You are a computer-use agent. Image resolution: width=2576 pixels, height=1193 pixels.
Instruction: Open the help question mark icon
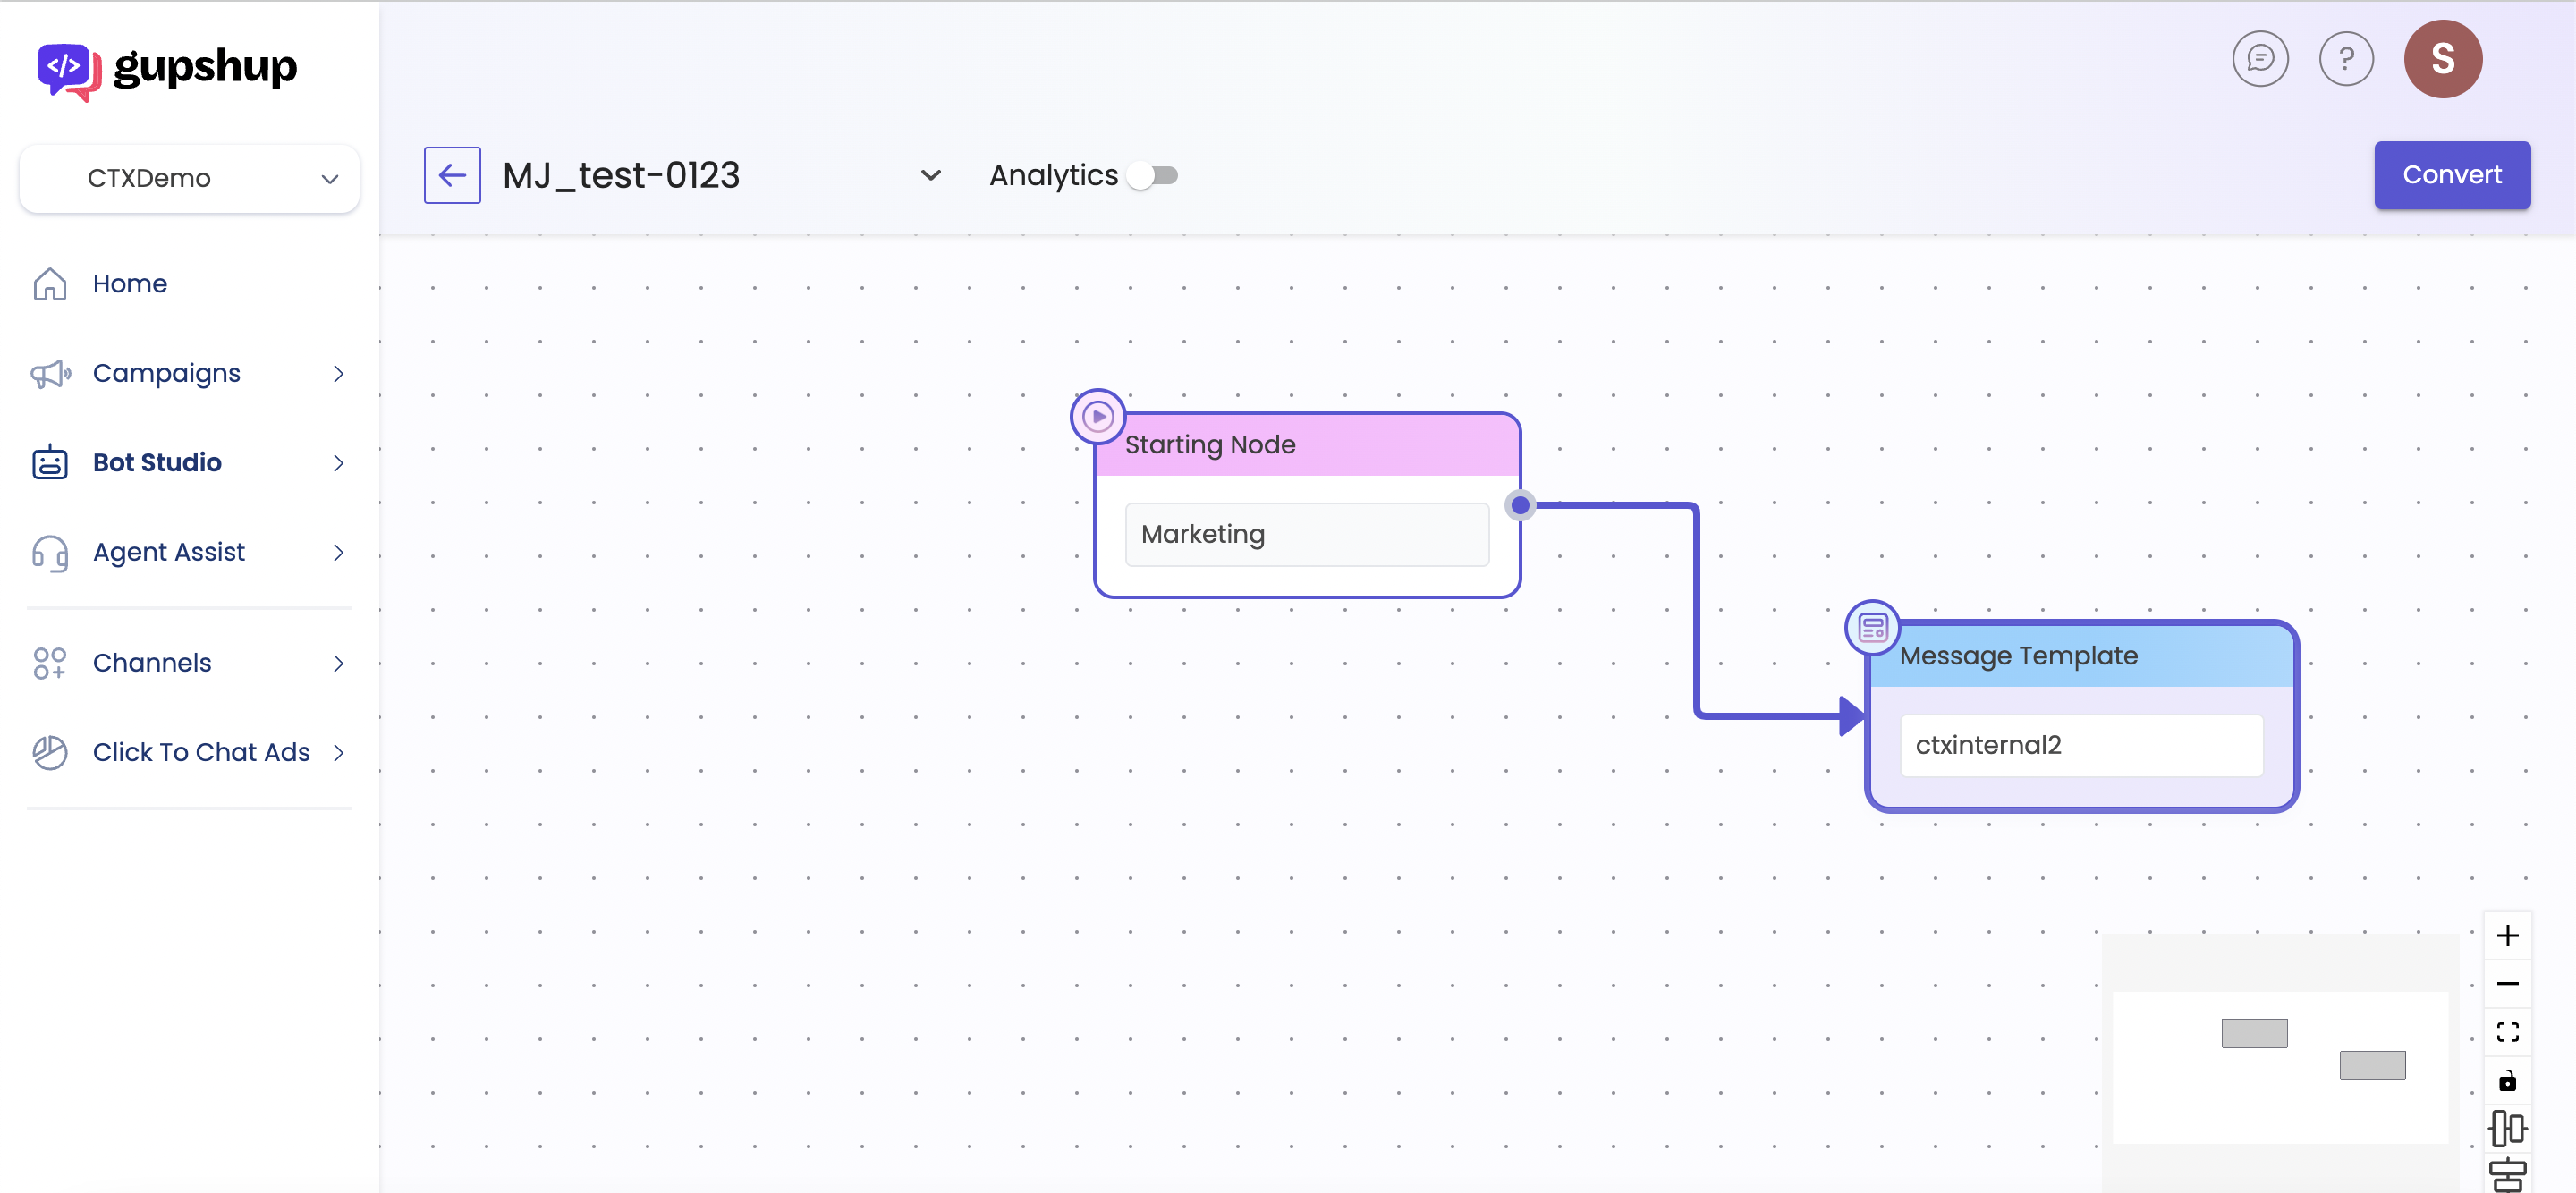click(x=2345, y=59)
